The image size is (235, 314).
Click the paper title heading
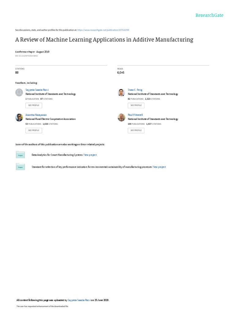pyautogui.click(x=104, y=40)
